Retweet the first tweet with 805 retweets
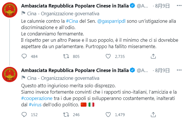Screen dimensions: 186x119 (66, 56)
